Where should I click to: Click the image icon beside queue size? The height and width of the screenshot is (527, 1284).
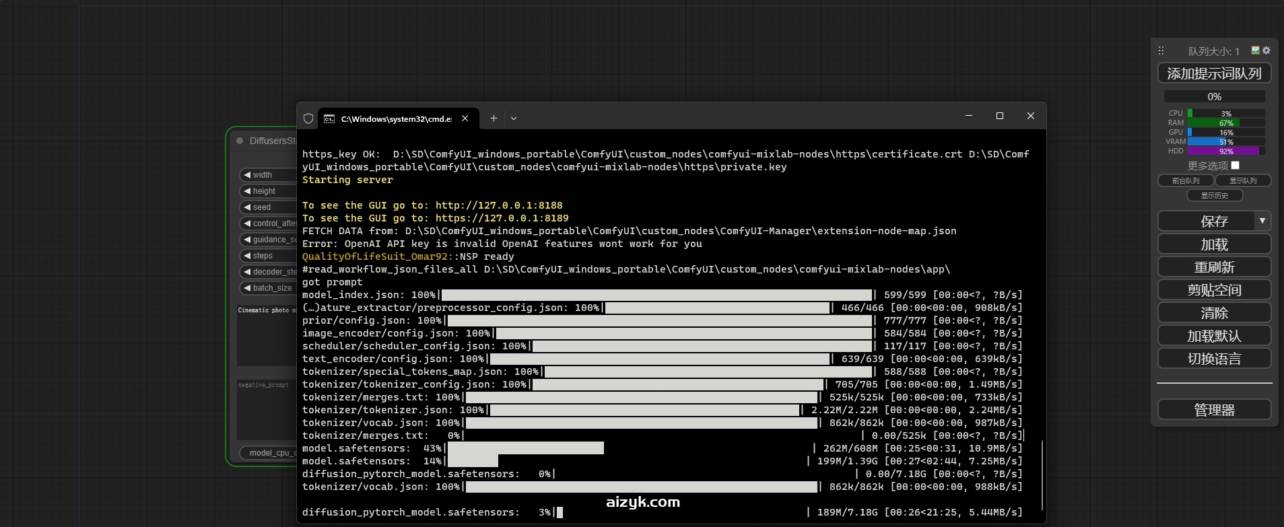[x=1255, y=50]
